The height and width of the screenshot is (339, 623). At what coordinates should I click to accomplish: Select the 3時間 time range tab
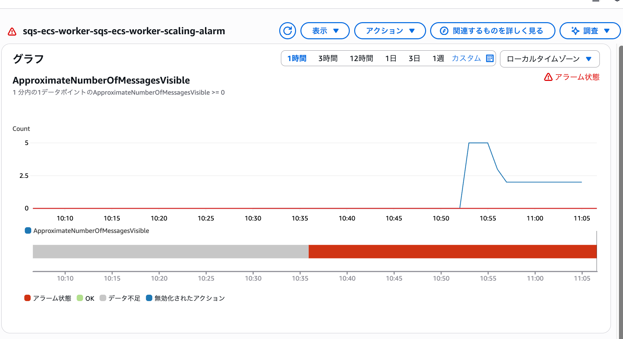pyautogui.click(x=328, y=58)
